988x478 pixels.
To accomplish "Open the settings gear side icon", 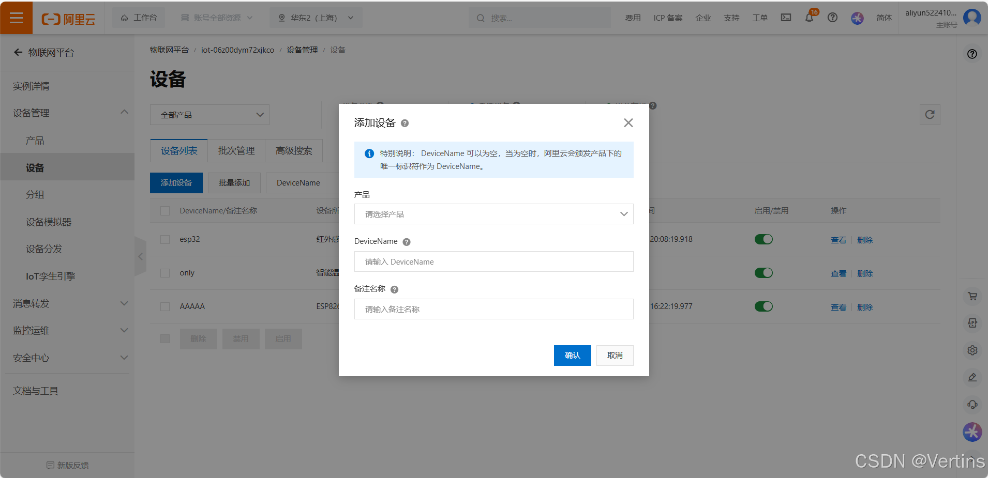I will click(x=972, y=350).
